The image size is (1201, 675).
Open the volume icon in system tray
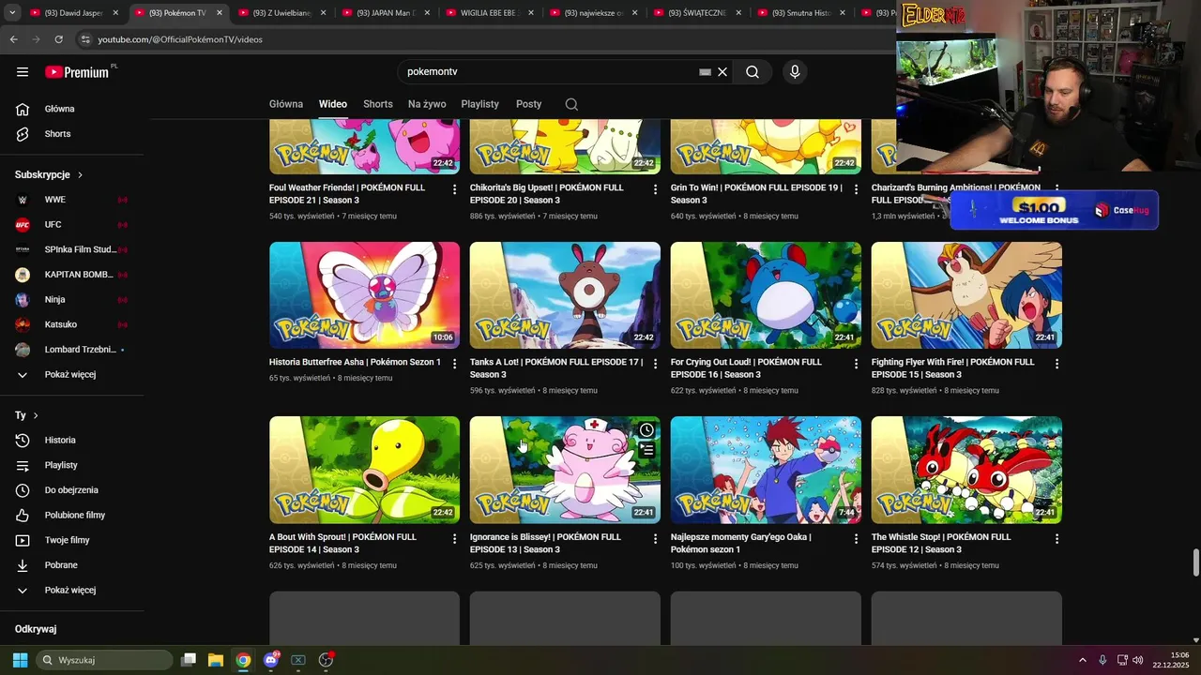coord(1137,660)
